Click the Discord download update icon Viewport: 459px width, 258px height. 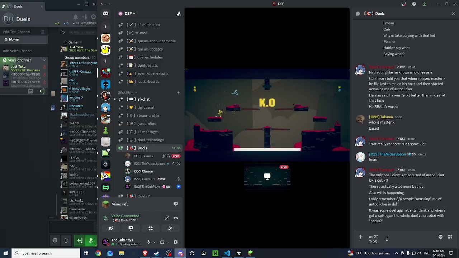[x=425, y=4]
